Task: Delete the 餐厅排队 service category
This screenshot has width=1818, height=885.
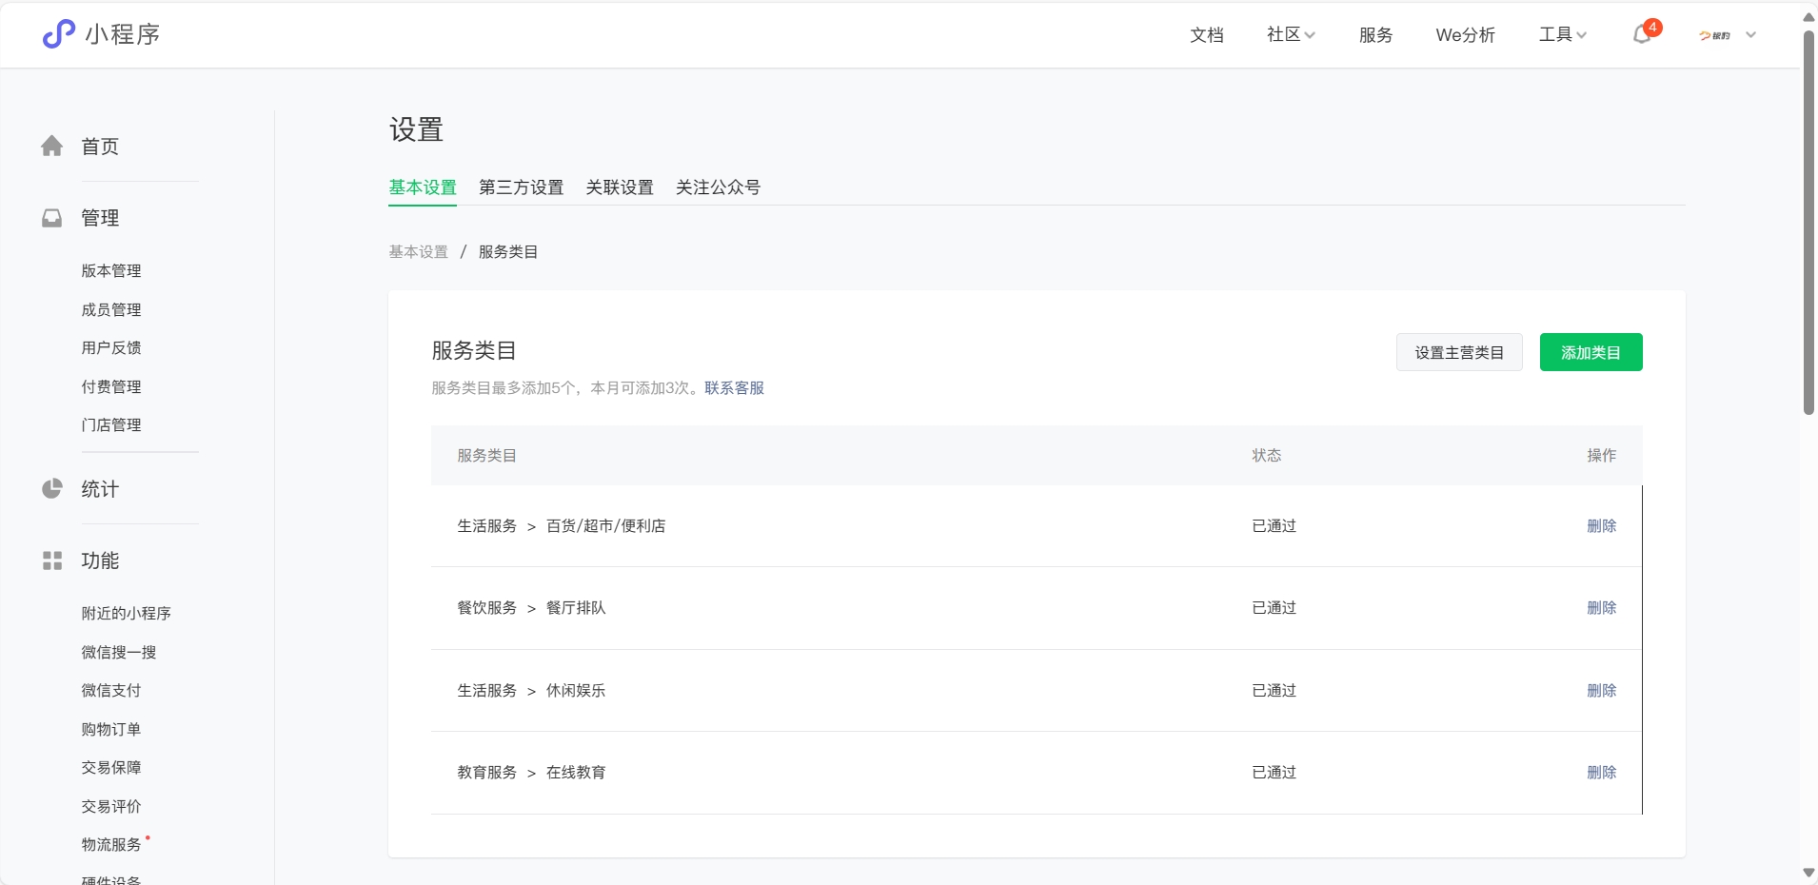Action: [1601, 608]
